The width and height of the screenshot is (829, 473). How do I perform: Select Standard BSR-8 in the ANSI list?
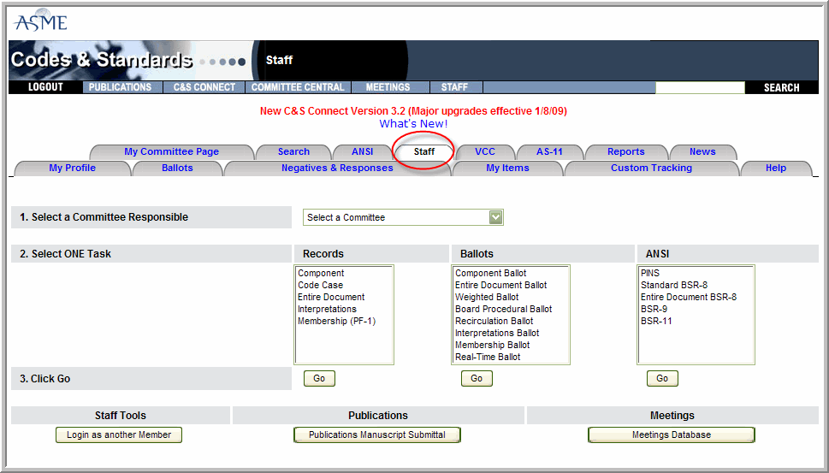tap(674, 285)
